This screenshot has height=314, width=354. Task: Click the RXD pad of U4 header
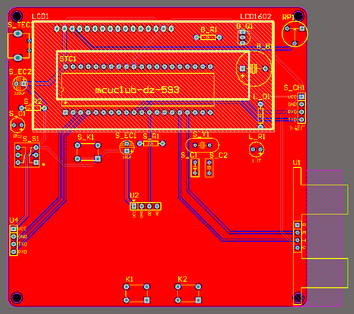(x=13, y=252)
